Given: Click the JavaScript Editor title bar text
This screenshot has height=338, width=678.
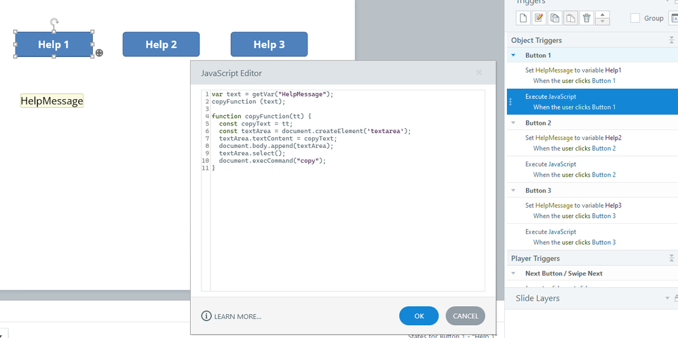Looking at the screenshot, I should tap(231, 73).
